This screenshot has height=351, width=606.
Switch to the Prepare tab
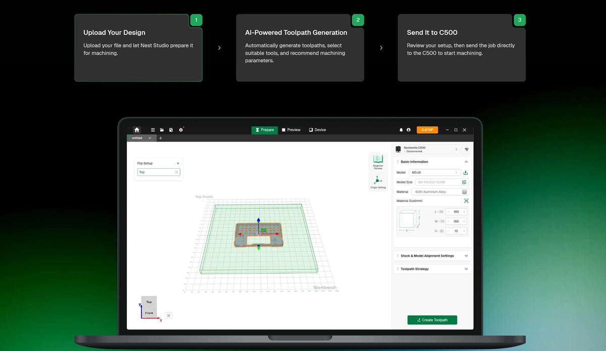(x=265, y=130)
